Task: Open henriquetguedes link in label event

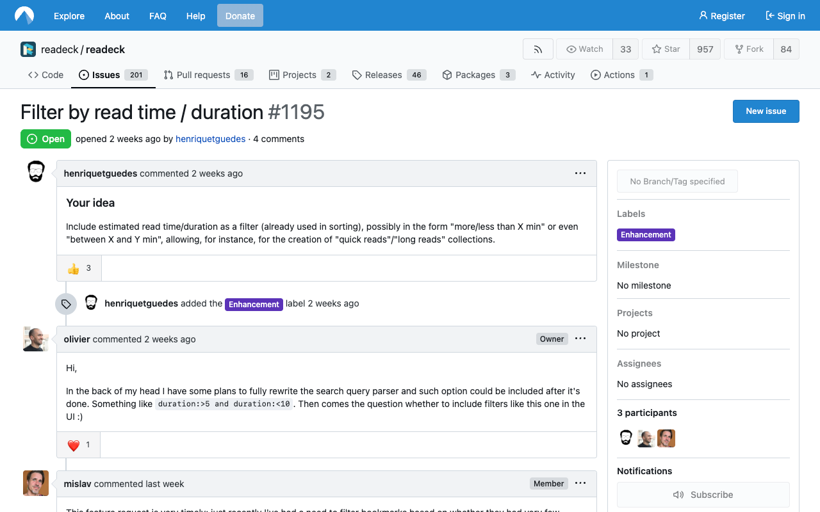Action: click(141, 303)
